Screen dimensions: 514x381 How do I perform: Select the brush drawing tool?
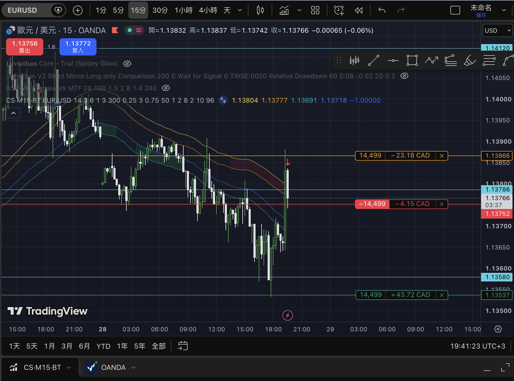(469, 61)
